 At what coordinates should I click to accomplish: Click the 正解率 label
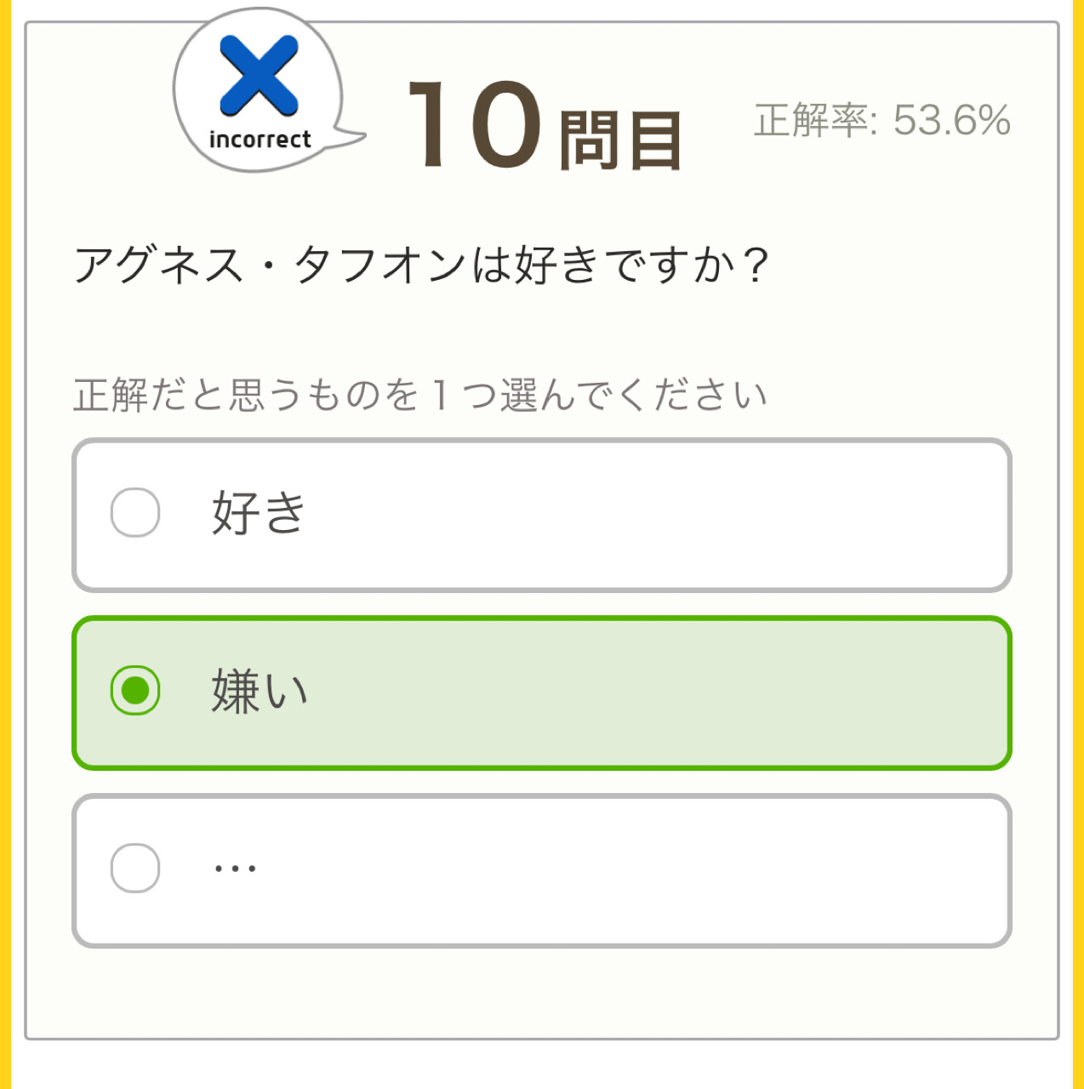pyautogui.click(x=811, y=120)
